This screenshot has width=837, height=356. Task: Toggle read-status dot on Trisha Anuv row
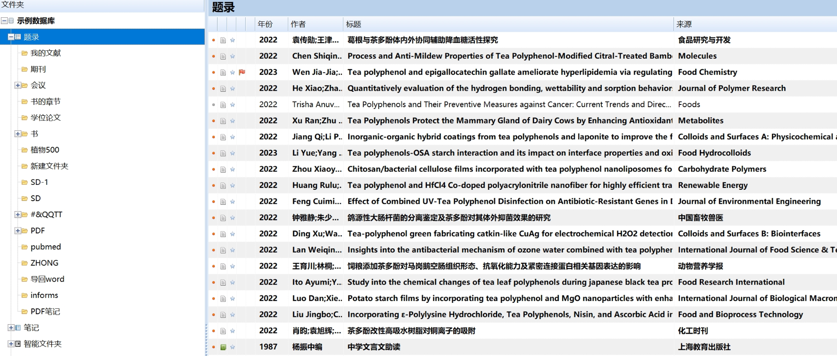coord(213,105)
